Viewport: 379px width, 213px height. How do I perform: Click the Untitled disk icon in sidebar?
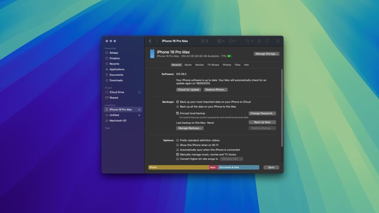[x=107, y=115]
